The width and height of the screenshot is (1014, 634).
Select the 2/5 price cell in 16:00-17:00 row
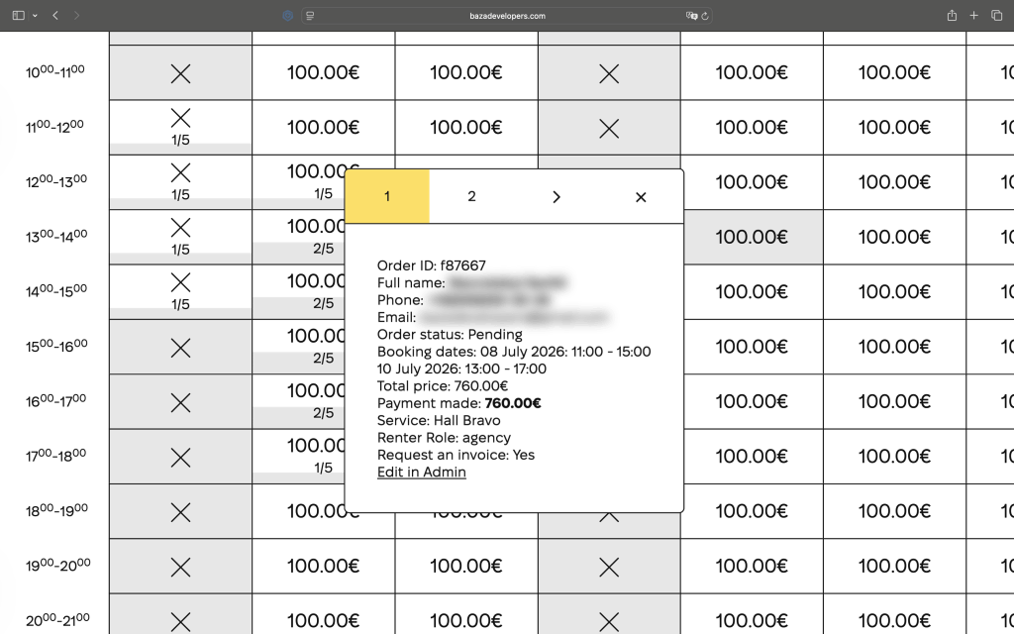299,402
